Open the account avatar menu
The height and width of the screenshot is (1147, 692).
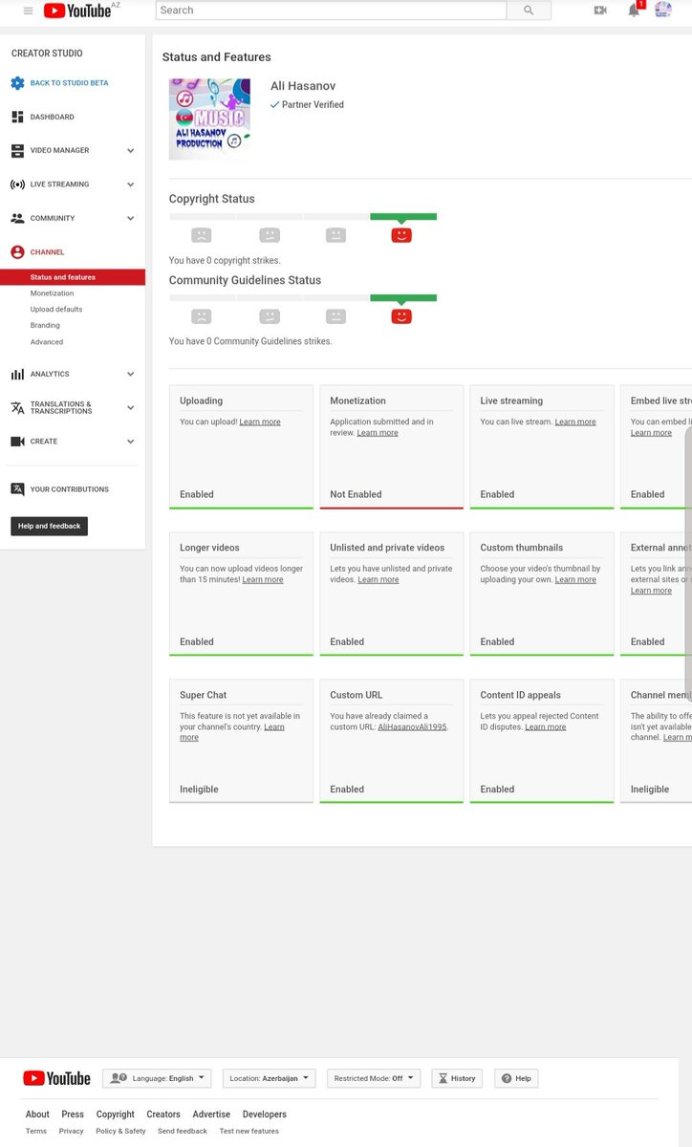point(663,11)
